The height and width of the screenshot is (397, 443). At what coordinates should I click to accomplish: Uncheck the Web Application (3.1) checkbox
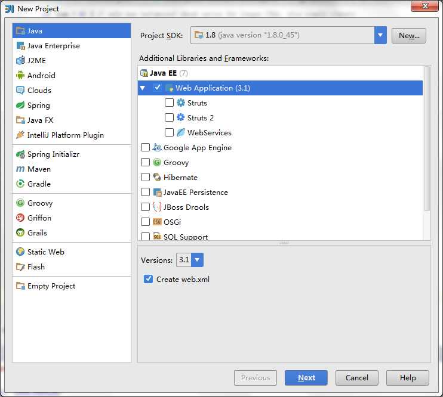(x=158, y=88)
